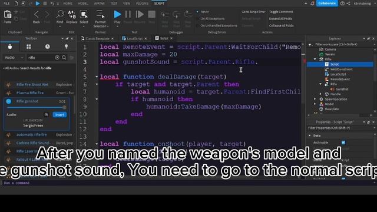This screenshot has height=212, width=377.
Task: Open the PLUGINS ribbon tab
Action: [142, 4]
